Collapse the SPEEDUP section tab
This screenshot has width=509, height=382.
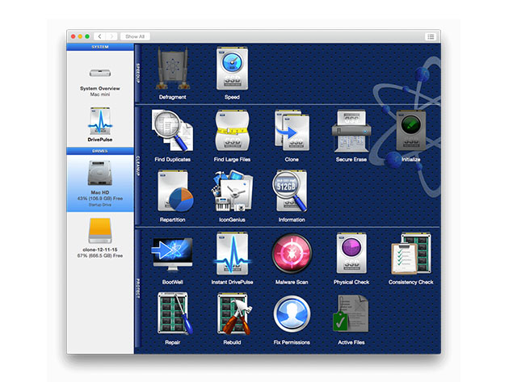coord(137,73)
